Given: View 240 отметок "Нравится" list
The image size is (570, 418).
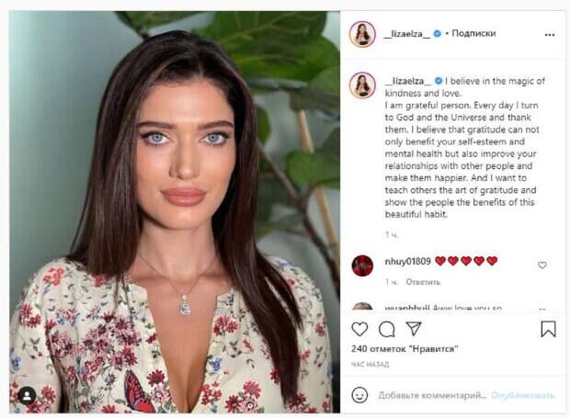Looking at the screenshot, I should pyautogui.click(x=405, y=349).
